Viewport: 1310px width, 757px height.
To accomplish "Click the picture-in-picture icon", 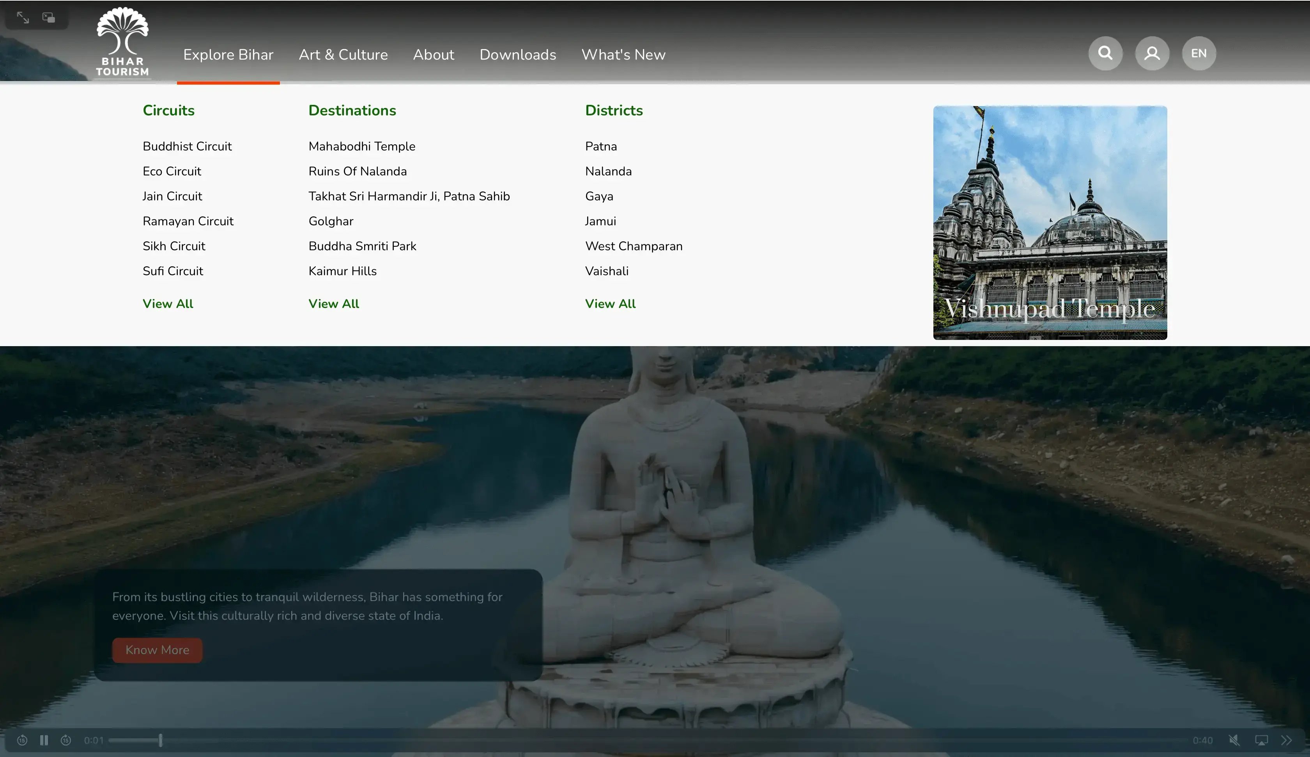I will (x=49, y=18).
